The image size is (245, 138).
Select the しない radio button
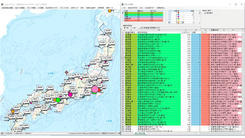(131, 28)
